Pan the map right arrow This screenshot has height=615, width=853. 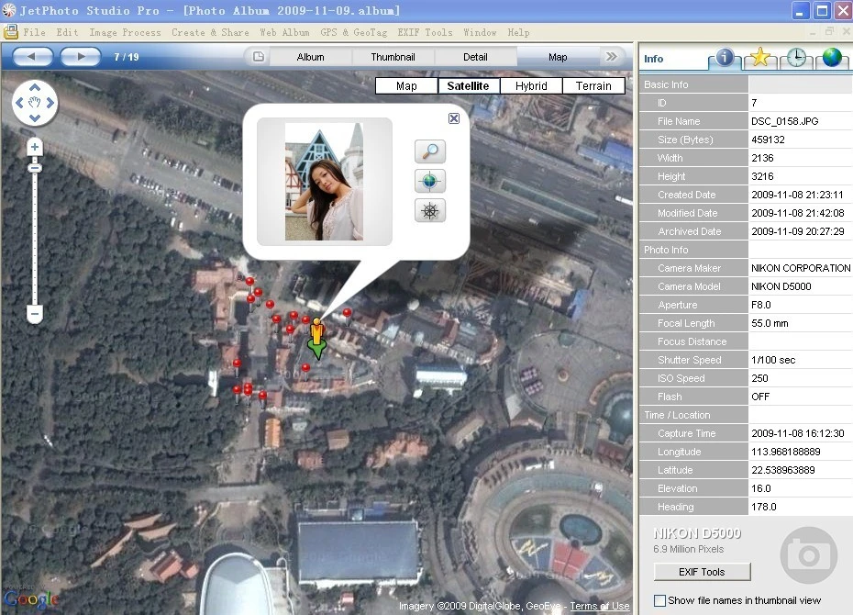50,102
